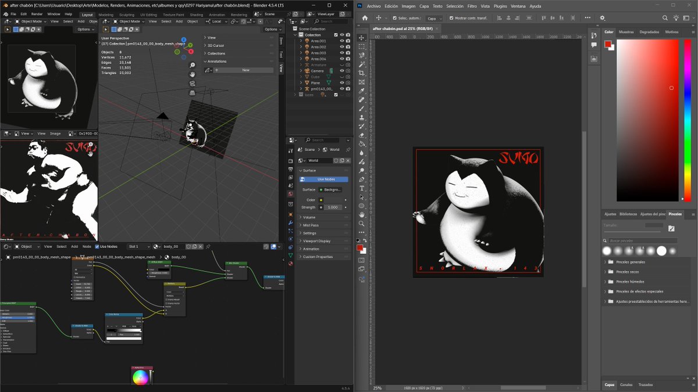Click Surface Backgro... shader button

point(330,190)
